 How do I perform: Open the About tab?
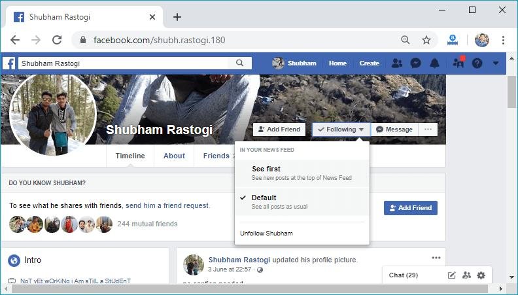coord(174,156)
